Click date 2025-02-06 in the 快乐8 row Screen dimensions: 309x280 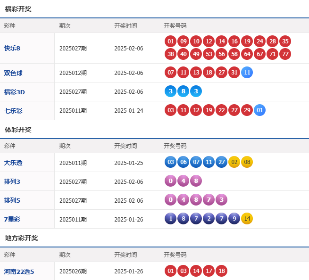(129, 49)
